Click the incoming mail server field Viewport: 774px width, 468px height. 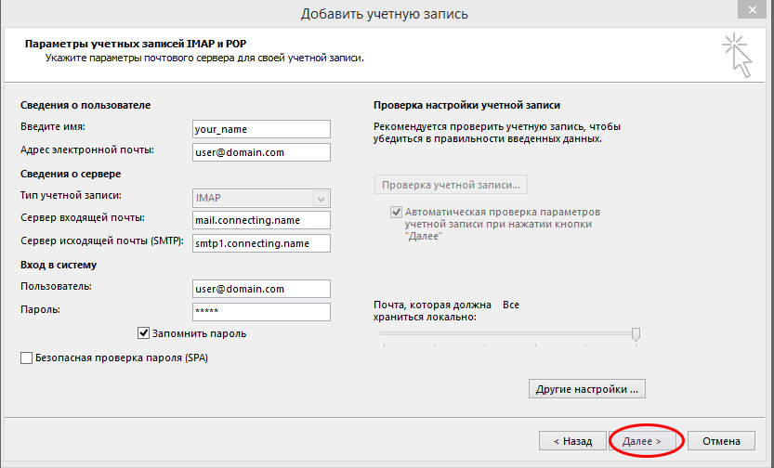pyautogui.click(x=260, y=220)
